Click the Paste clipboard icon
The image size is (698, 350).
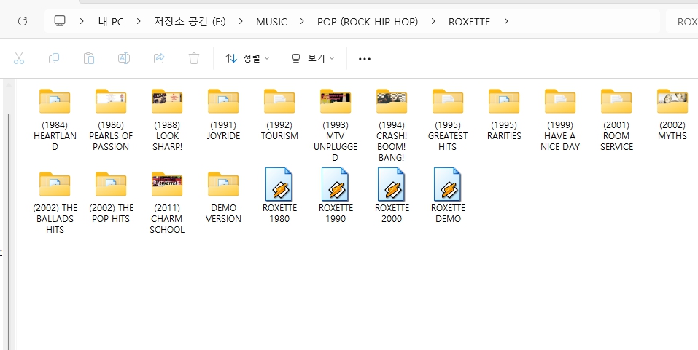(x=88, y=58)
